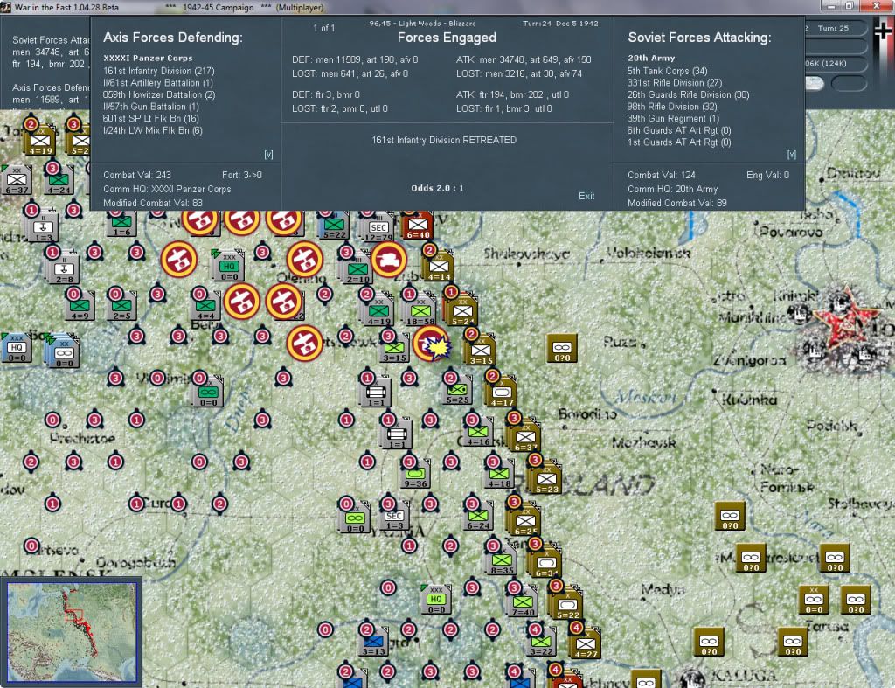This screenshot has width=895, height=688.
Task: Select the 6=24 infantry counter
Action: (478, 518)
